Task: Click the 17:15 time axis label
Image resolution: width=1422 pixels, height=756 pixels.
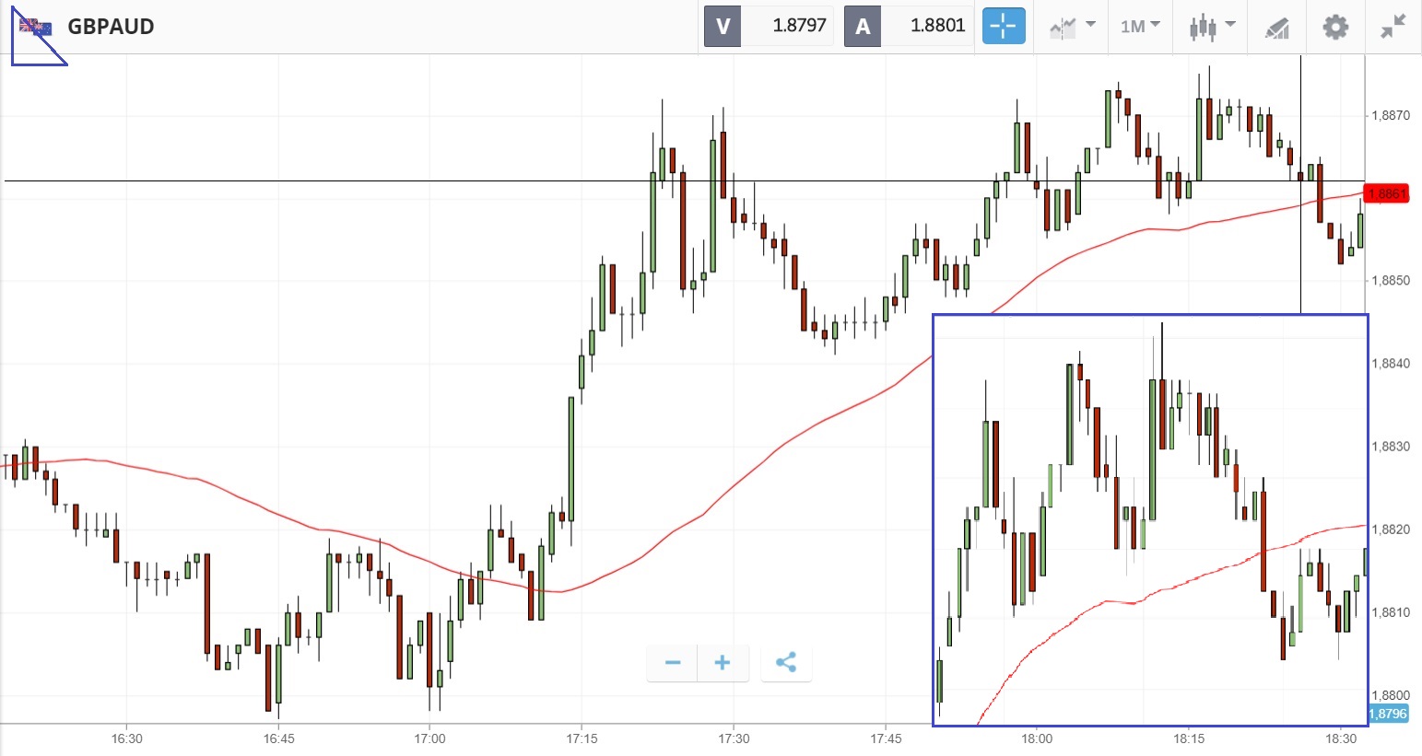Action: (x=582, y=739)
